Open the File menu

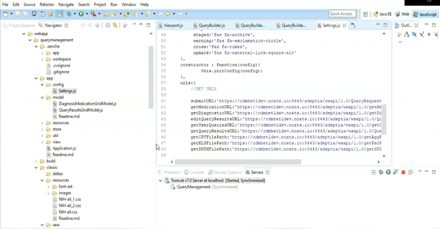(5, 5)
